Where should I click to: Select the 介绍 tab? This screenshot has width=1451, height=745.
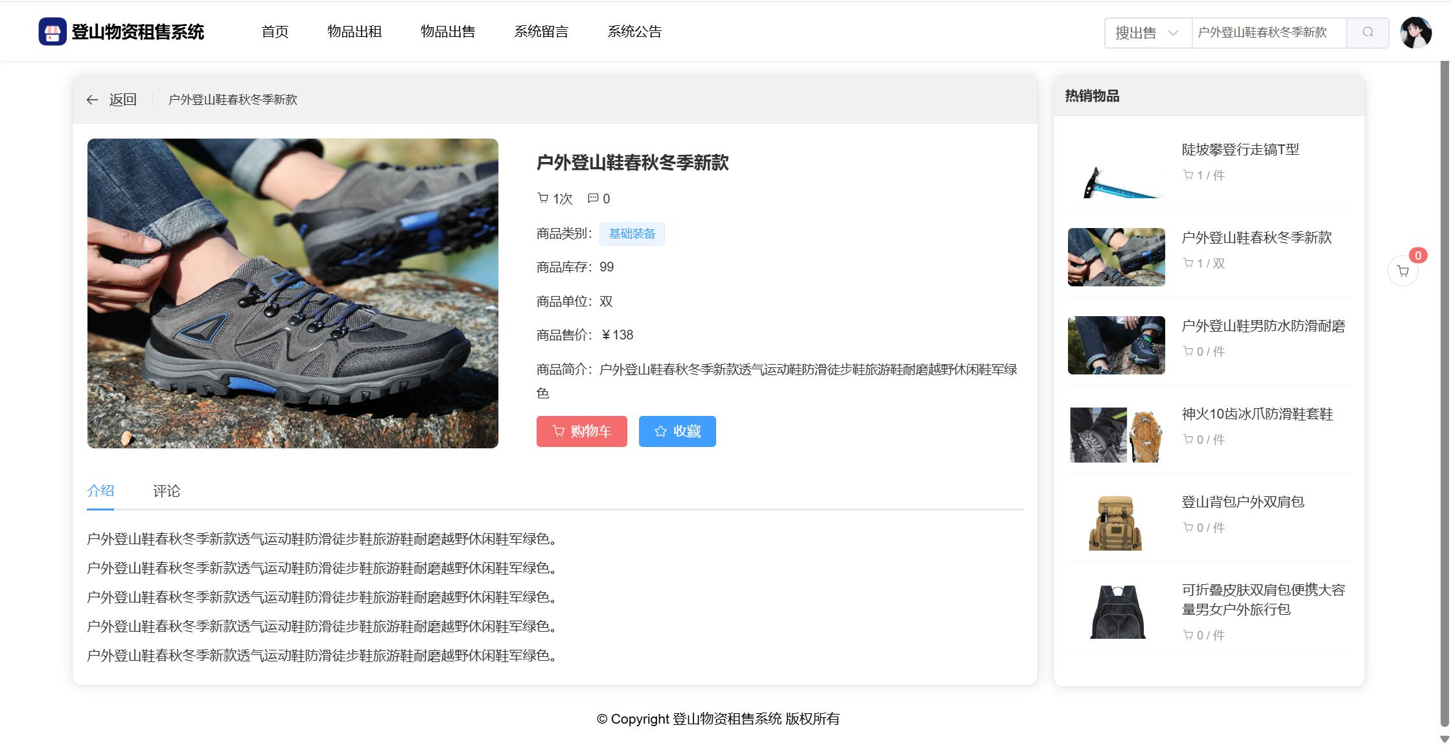click(100, 491)
